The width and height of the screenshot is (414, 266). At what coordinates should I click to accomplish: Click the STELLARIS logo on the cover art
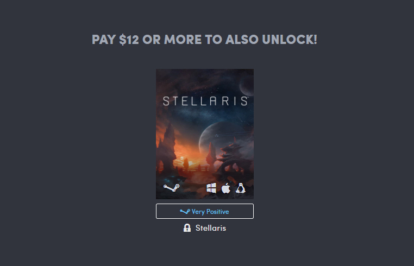click(205, 101)
